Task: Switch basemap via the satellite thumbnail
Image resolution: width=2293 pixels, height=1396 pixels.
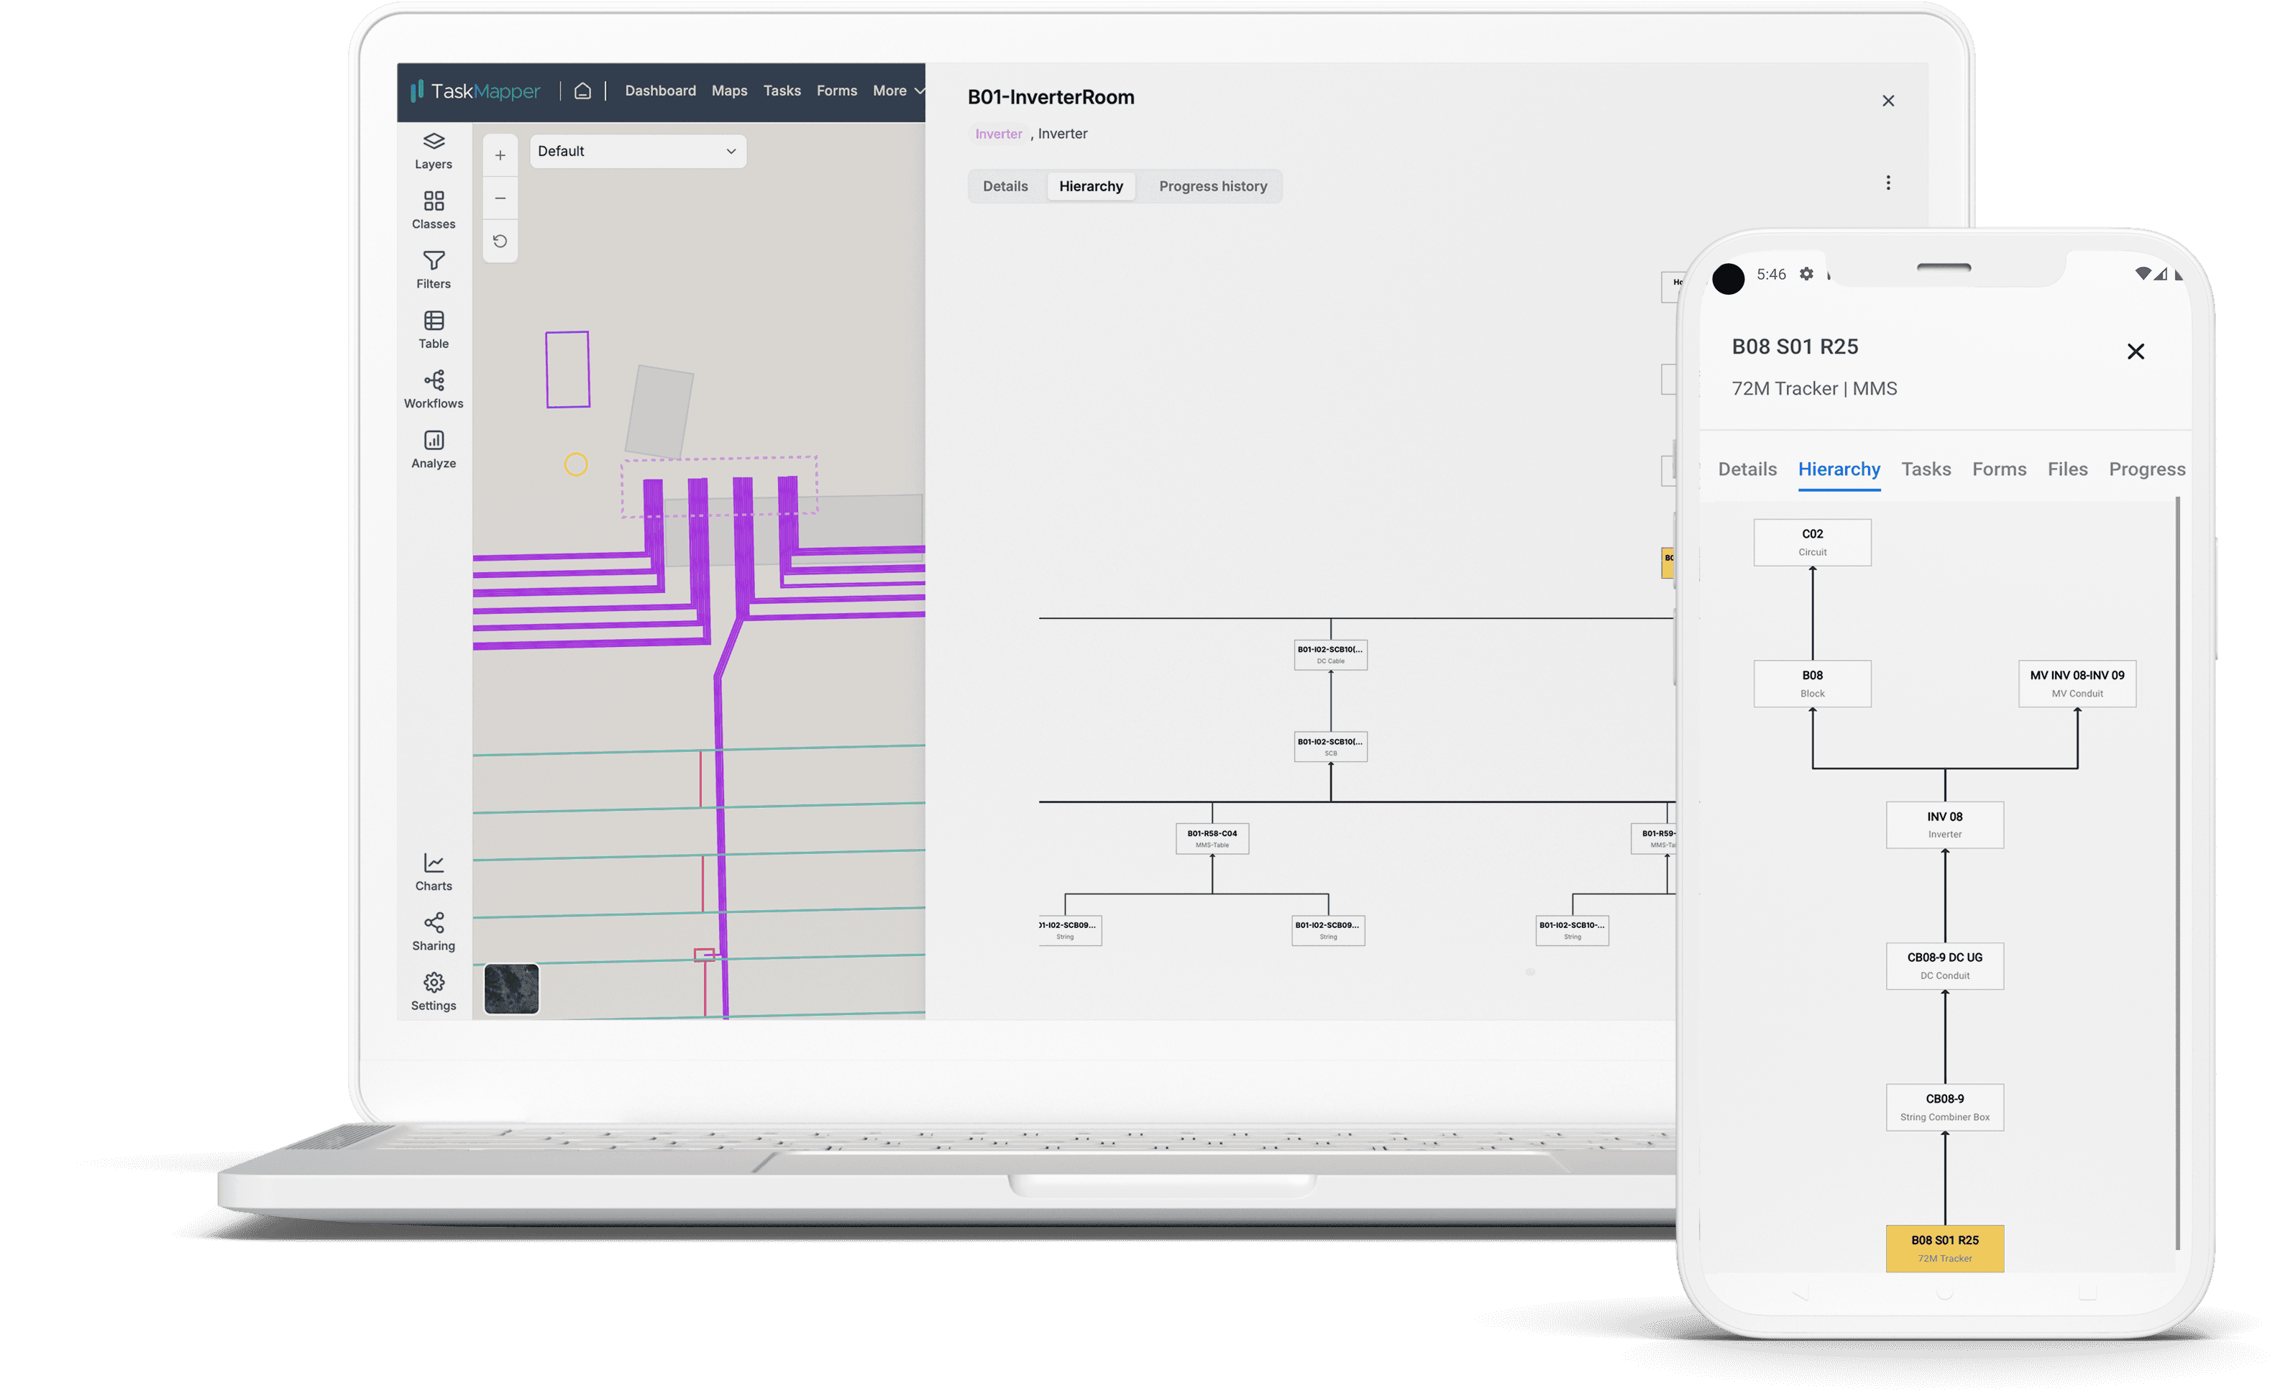Action: [511, 988]
